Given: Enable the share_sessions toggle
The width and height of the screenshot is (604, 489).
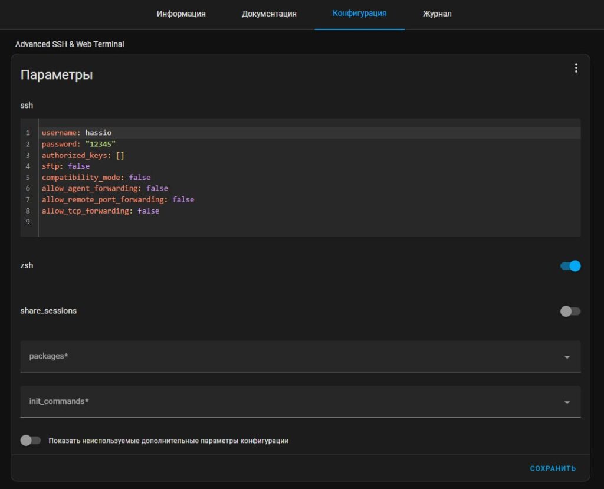Looking at the screenshot, I should (x=570, y=311).
